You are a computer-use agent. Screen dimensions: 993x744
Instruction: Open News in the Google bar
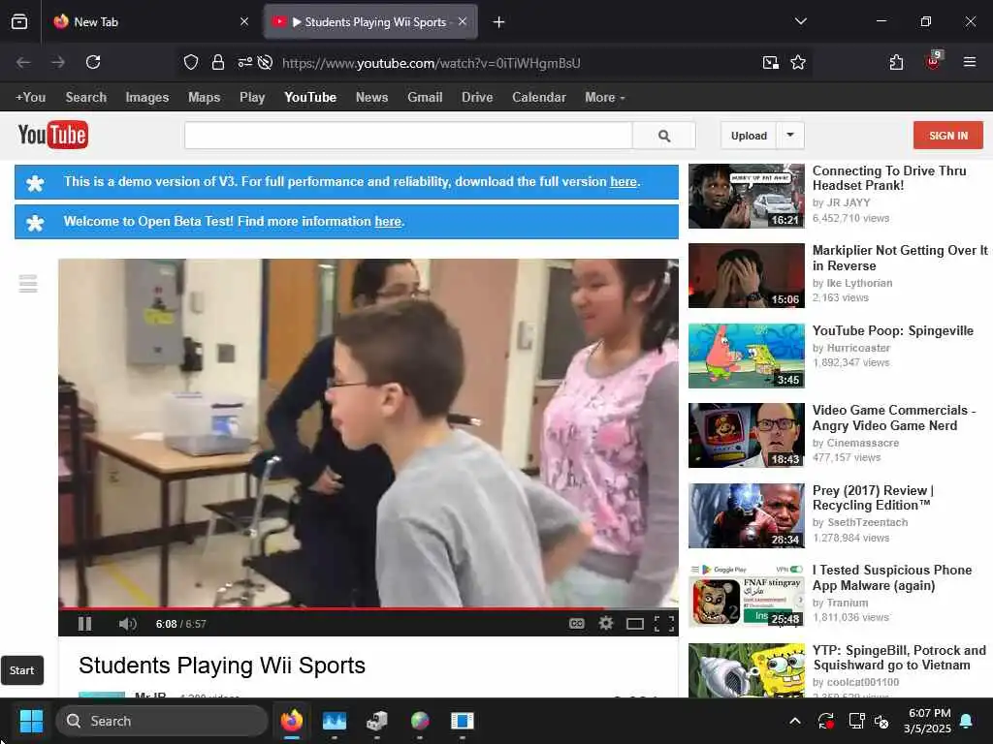(x=371, y=98)
